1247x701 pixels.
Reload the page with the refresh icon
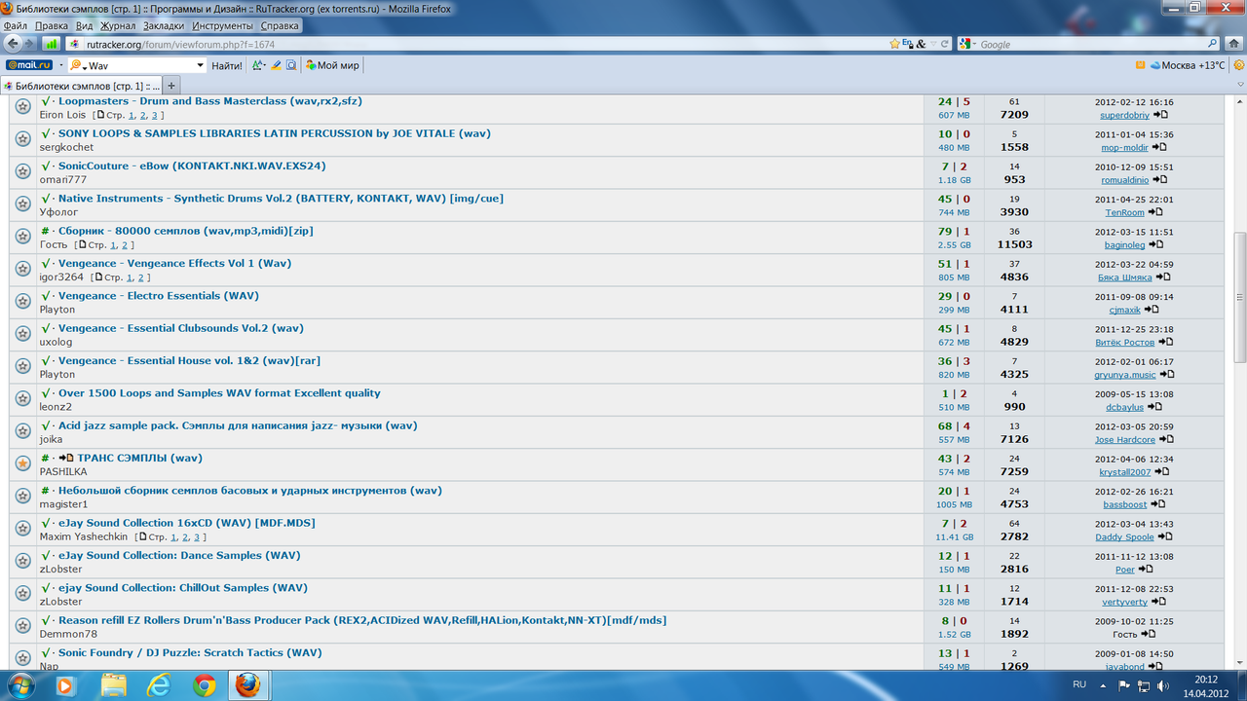pyautogui.click(x=944, y=44)
